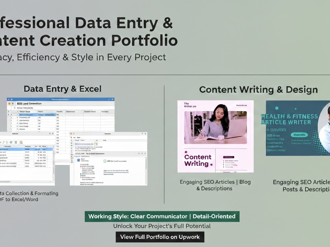Select the Data Entry & Content Creation Portfolio title
Viewport: 330px width, 247px height.
coord(89,32)
